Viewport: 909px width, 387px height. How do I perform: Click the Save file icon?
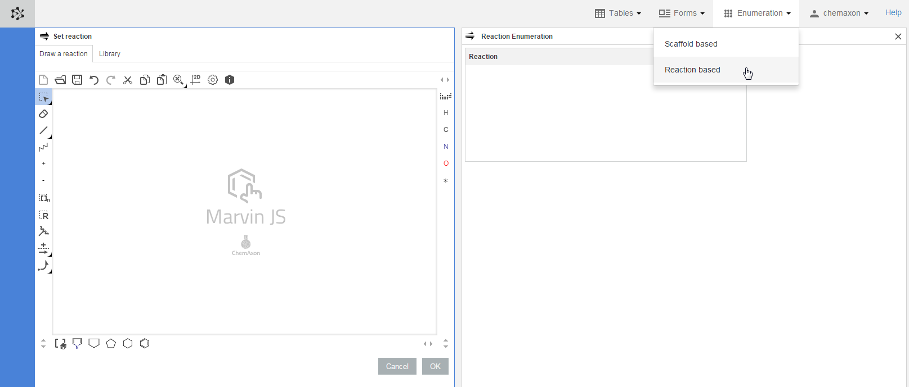pyautogui.click(x=77, y=80)
